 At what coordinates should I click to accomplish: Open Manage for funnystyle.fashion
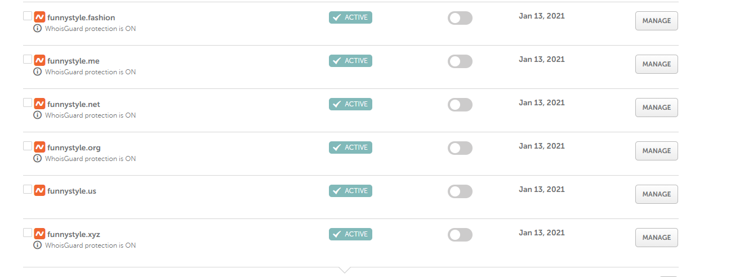[x=656, y=21]
